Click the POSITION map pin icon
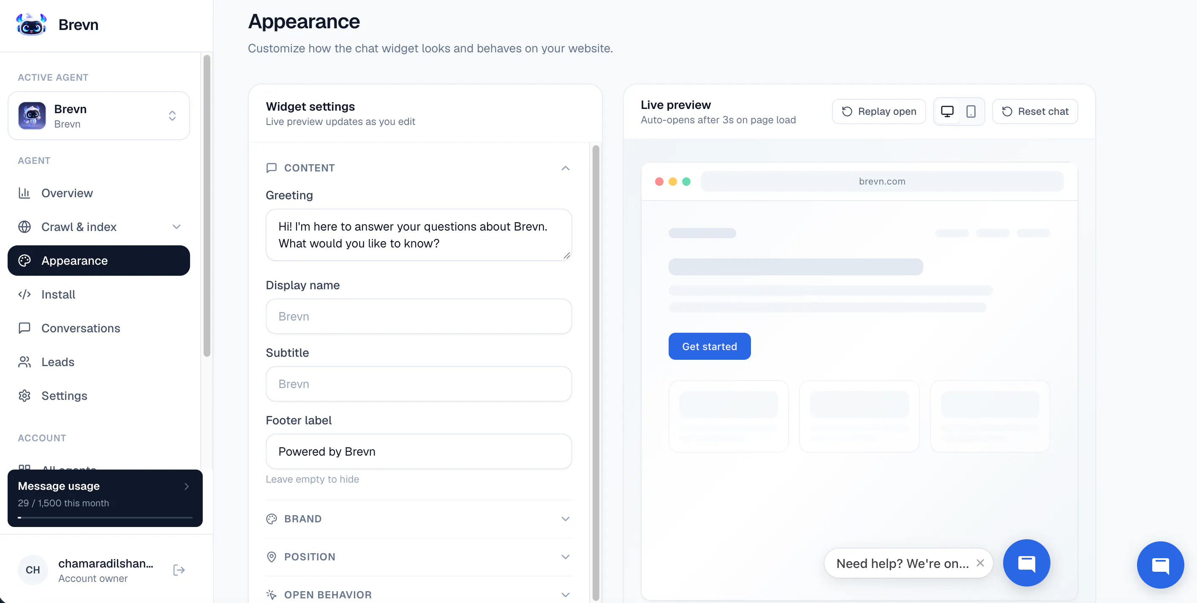Image resolution: width=1197 pixels, height=603 pixels. (x=271, y=557)
